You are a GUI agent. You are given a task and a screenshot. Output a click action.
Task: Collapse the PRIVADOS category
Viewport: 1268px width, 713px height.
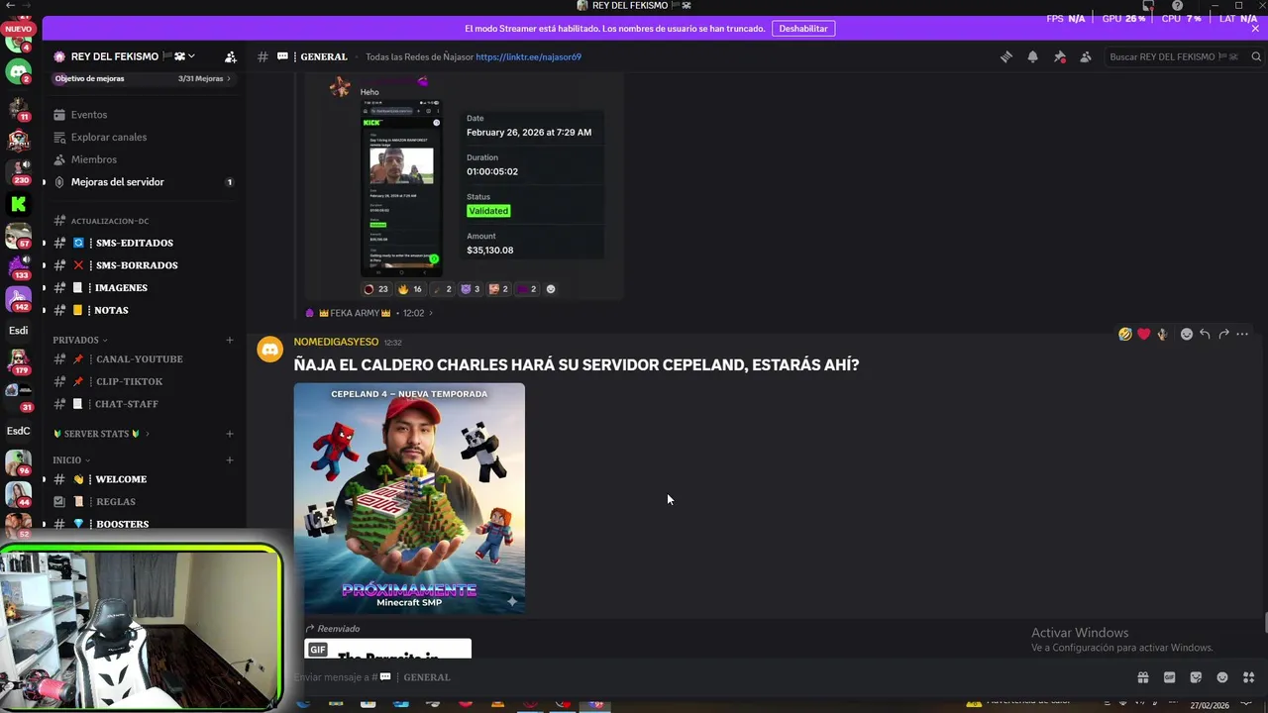point(79,340)
